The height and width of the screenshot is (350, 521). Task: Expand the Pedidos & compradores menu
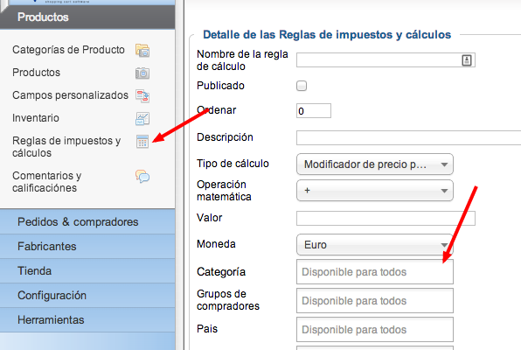tap(87, 222)
